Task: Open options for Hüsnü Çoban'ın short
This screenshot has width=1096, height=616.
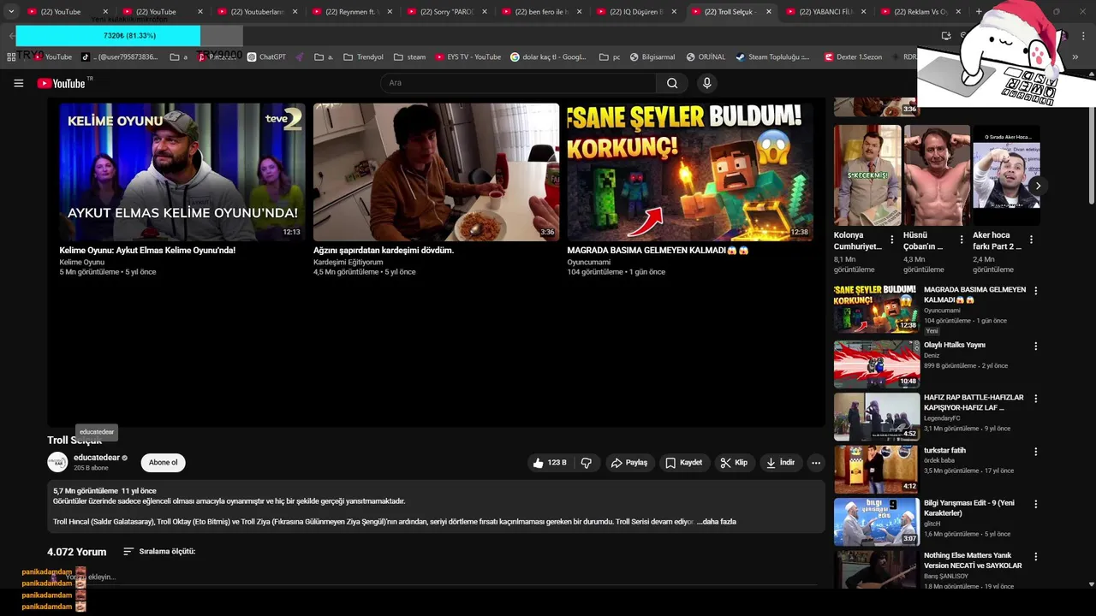Action: (962, 240)
